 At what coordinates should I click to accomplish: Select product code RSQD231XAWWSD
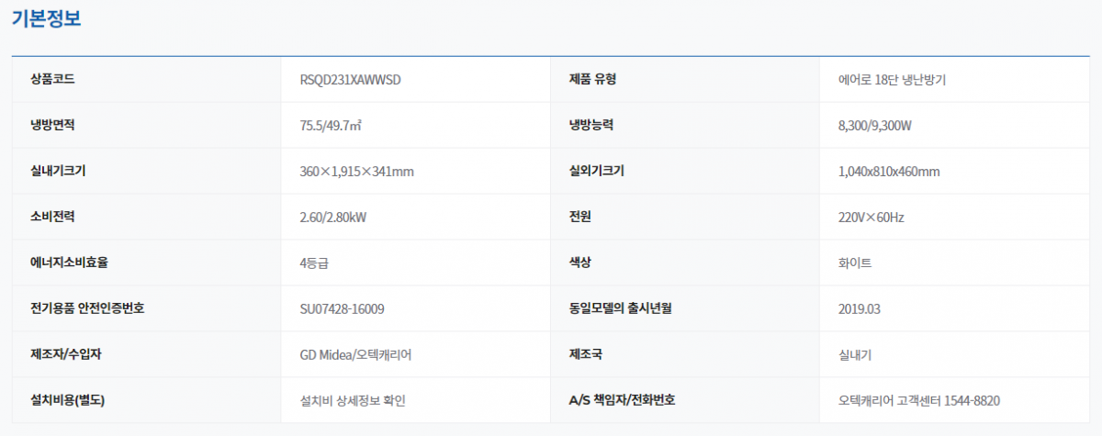(x=350, y=79)
